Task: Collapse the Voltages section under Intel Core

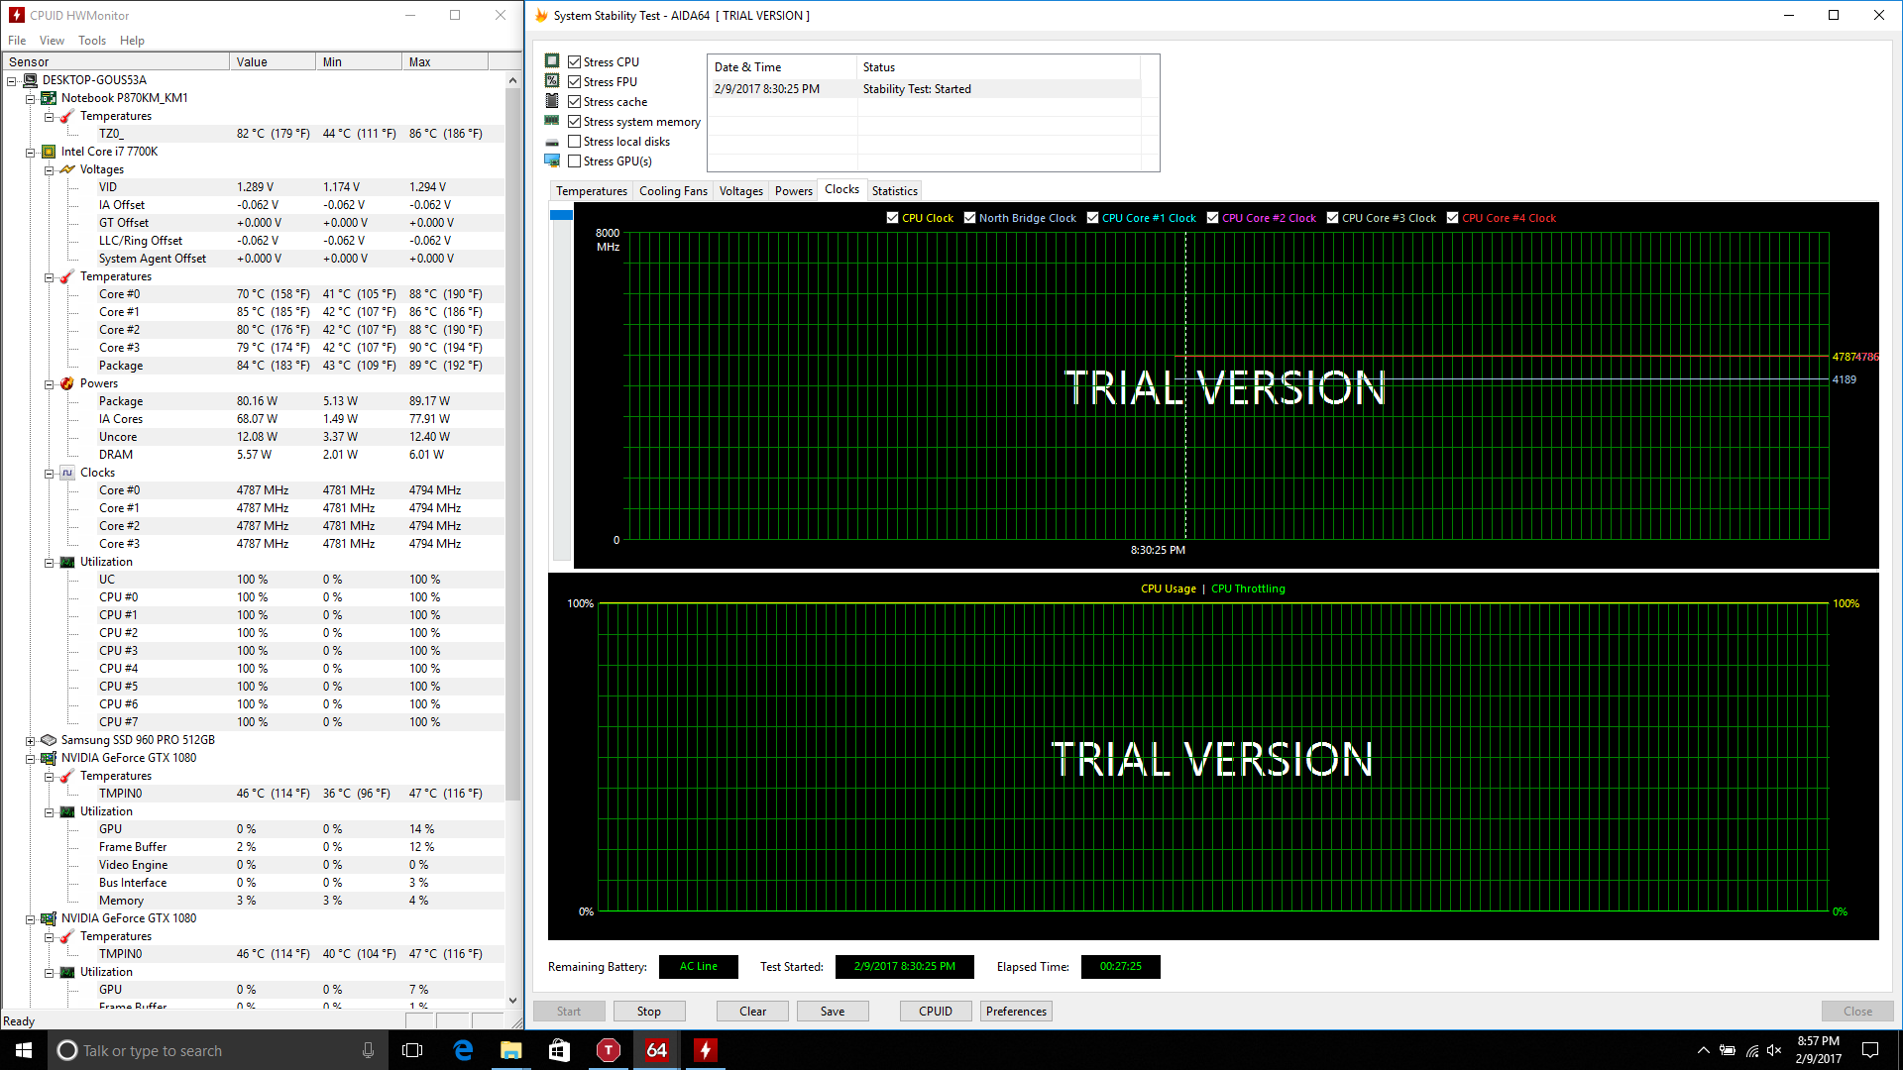Action: (x=50, y=170)
